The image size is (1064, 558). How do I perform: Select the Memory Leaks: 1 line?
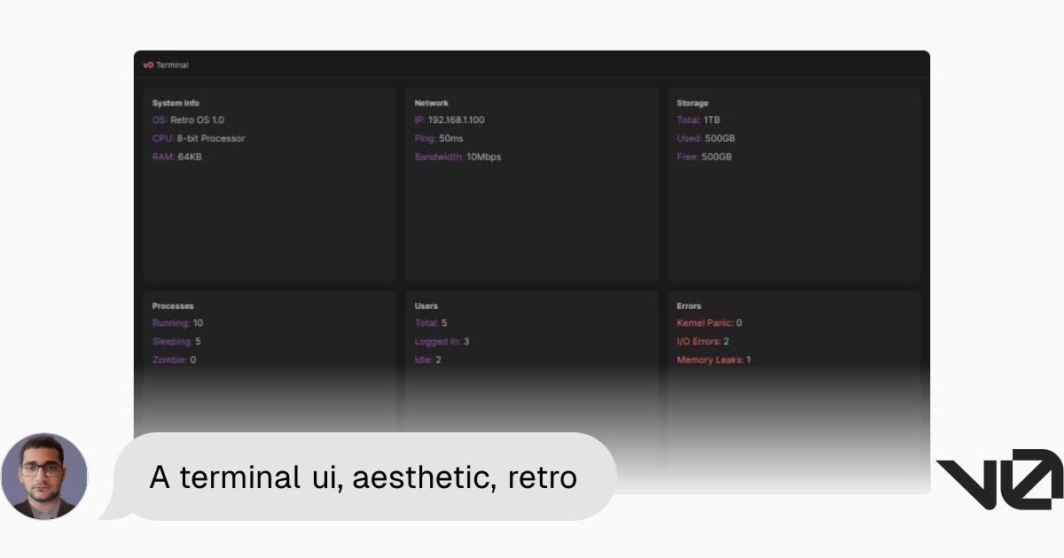pyautogui.click(x=714, y=360)
